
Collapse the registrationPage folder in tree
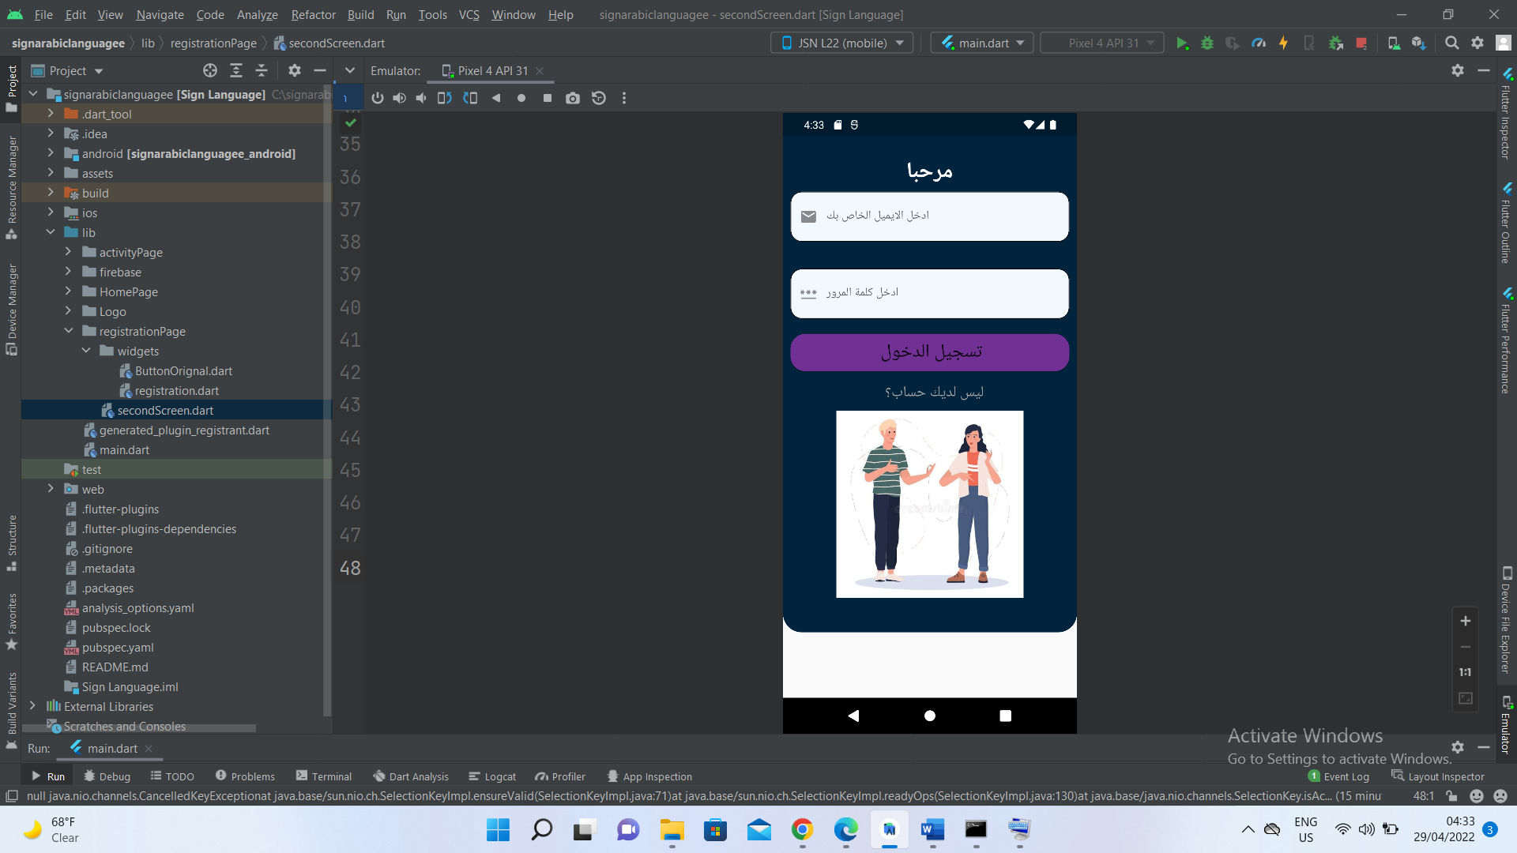69,331
